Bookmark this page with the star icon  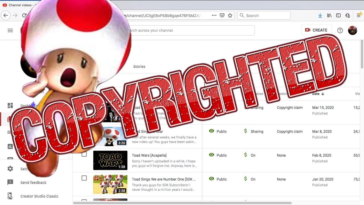pos(230,15)
